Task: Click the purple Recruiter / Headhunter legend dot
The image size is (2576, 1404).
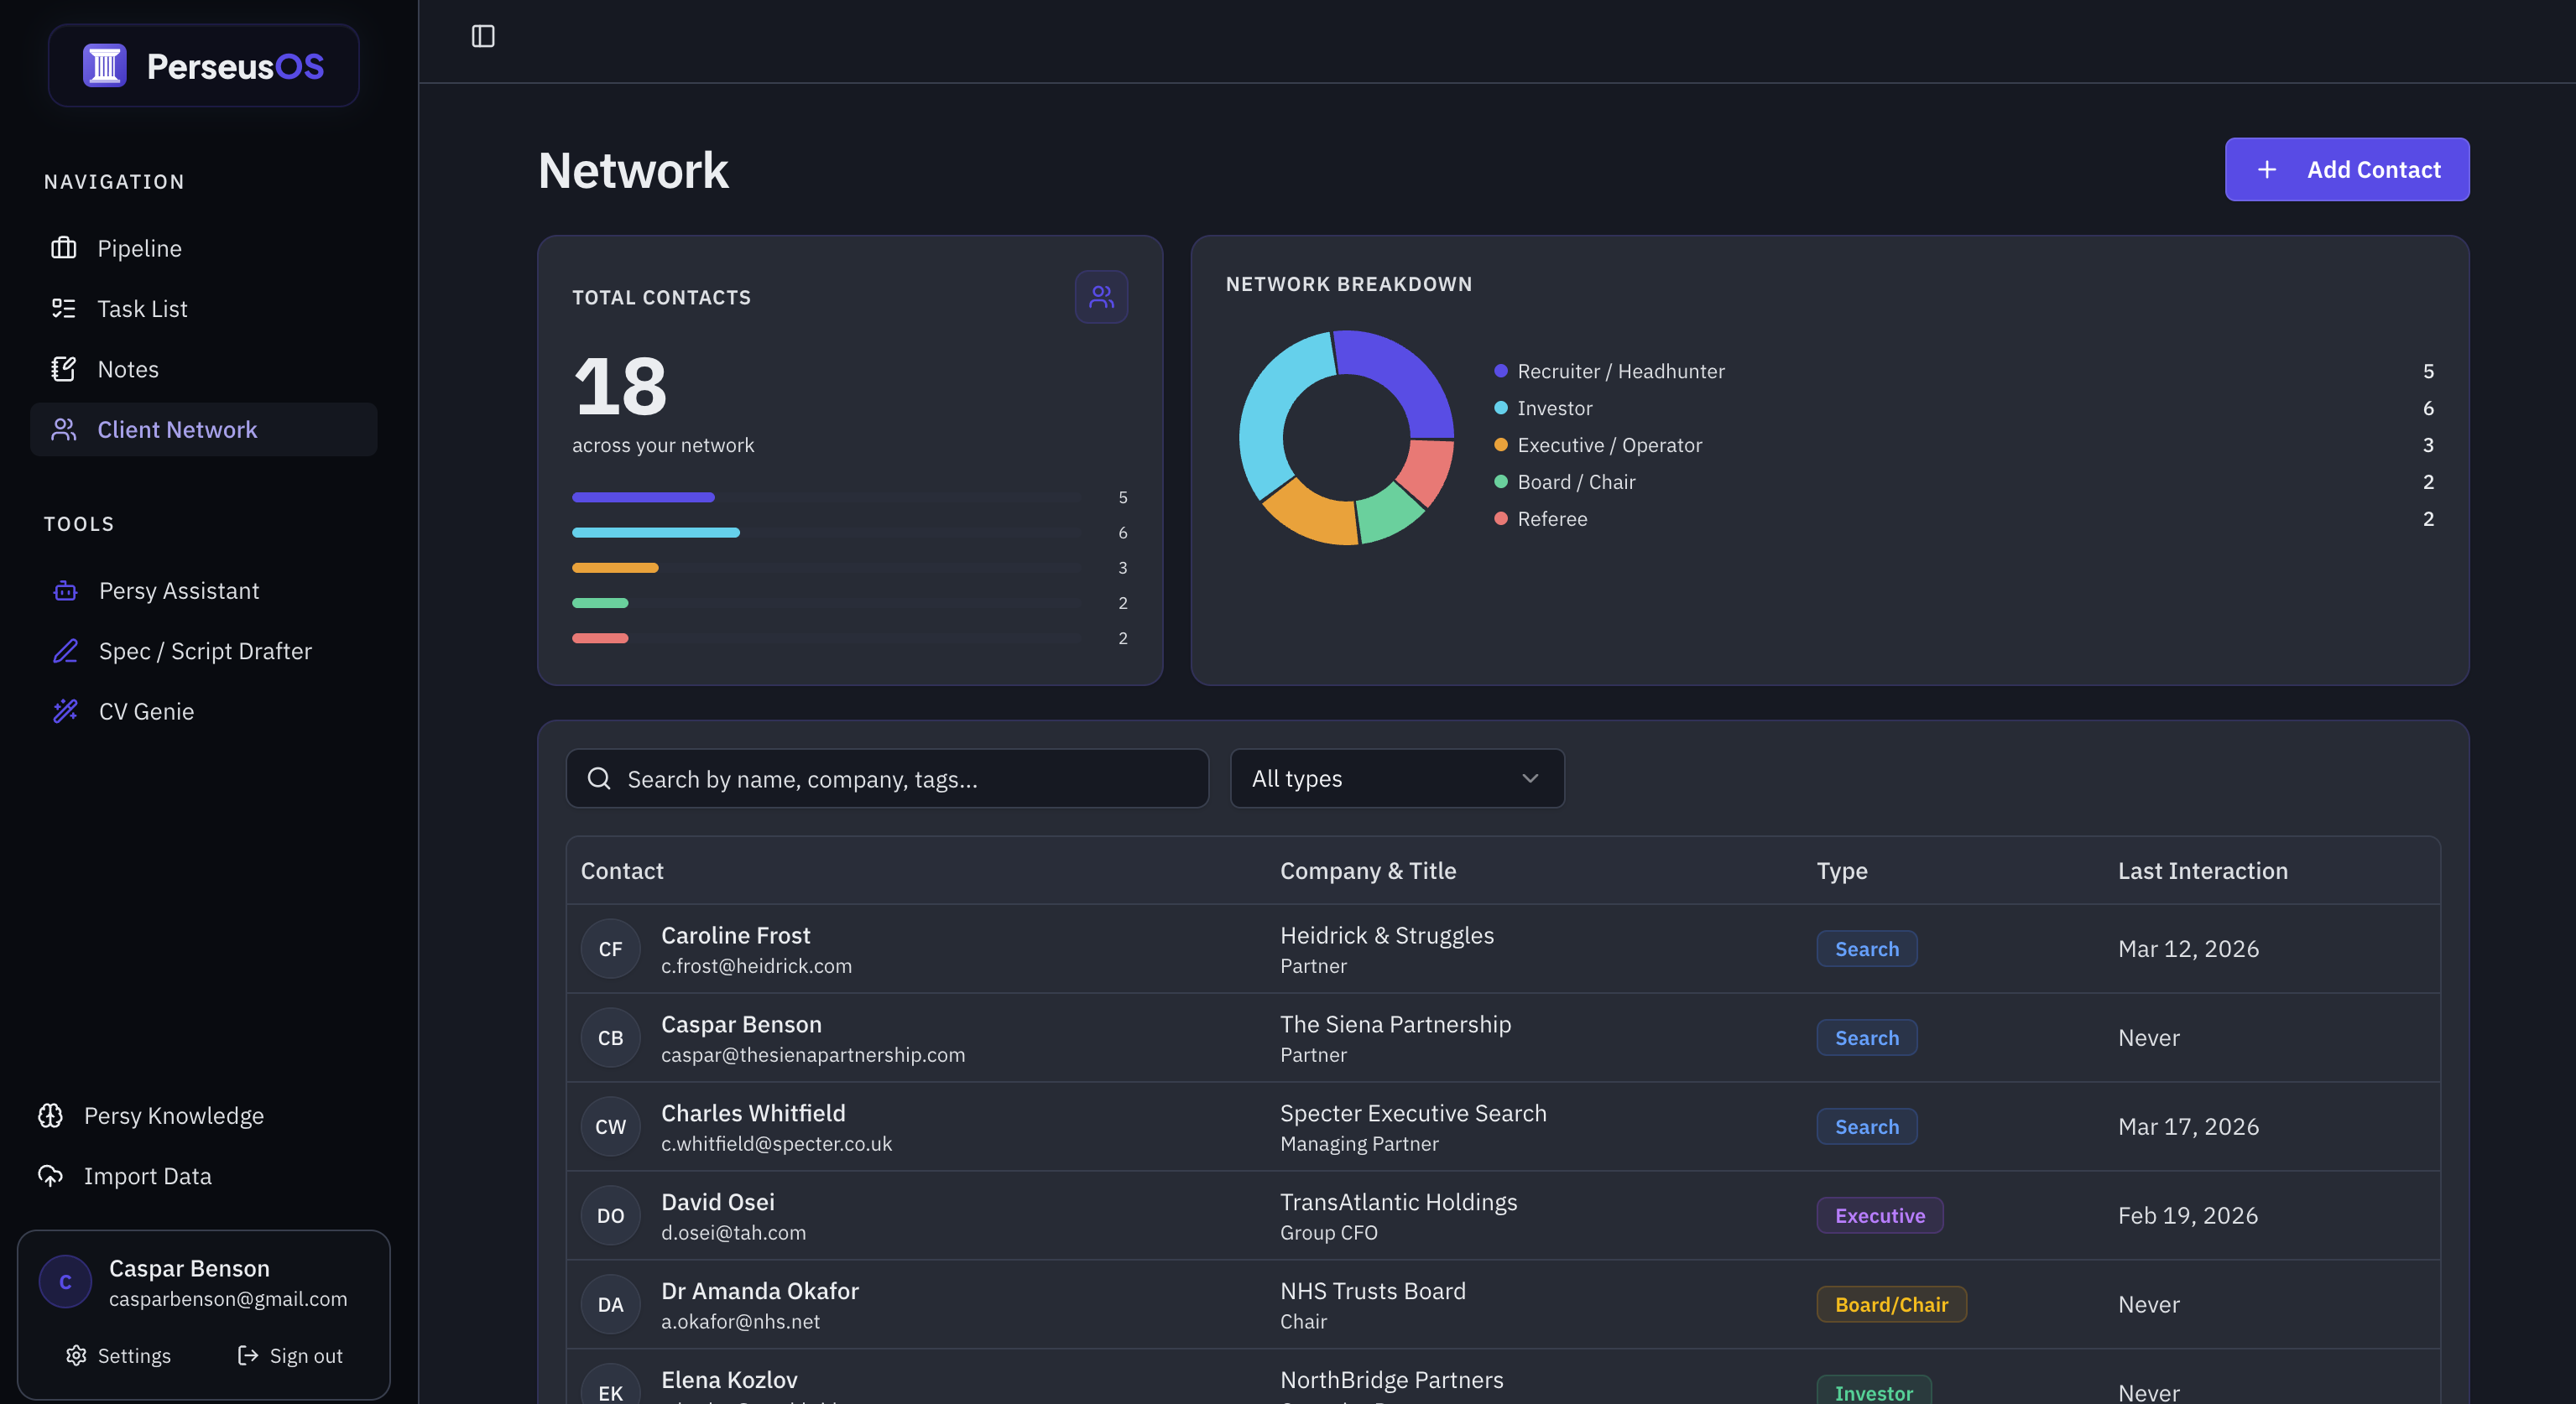Action: coord(1500,371)
